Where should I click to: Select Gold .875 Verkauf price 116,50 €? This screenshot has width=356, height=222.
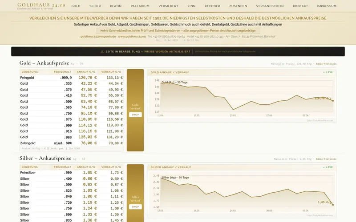(114, 119)
